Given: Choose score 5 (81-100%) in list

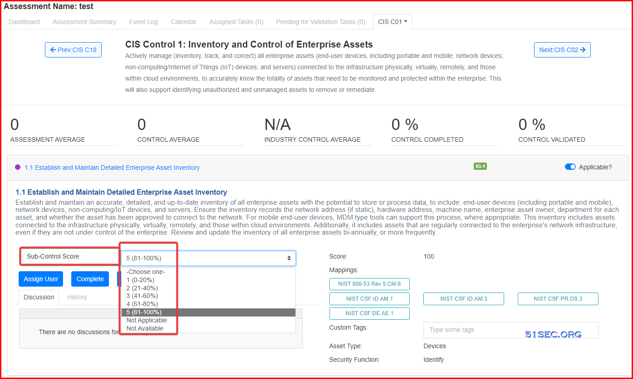Looking at the screenshot, I should pyautogui.click(x=208, y=312).
